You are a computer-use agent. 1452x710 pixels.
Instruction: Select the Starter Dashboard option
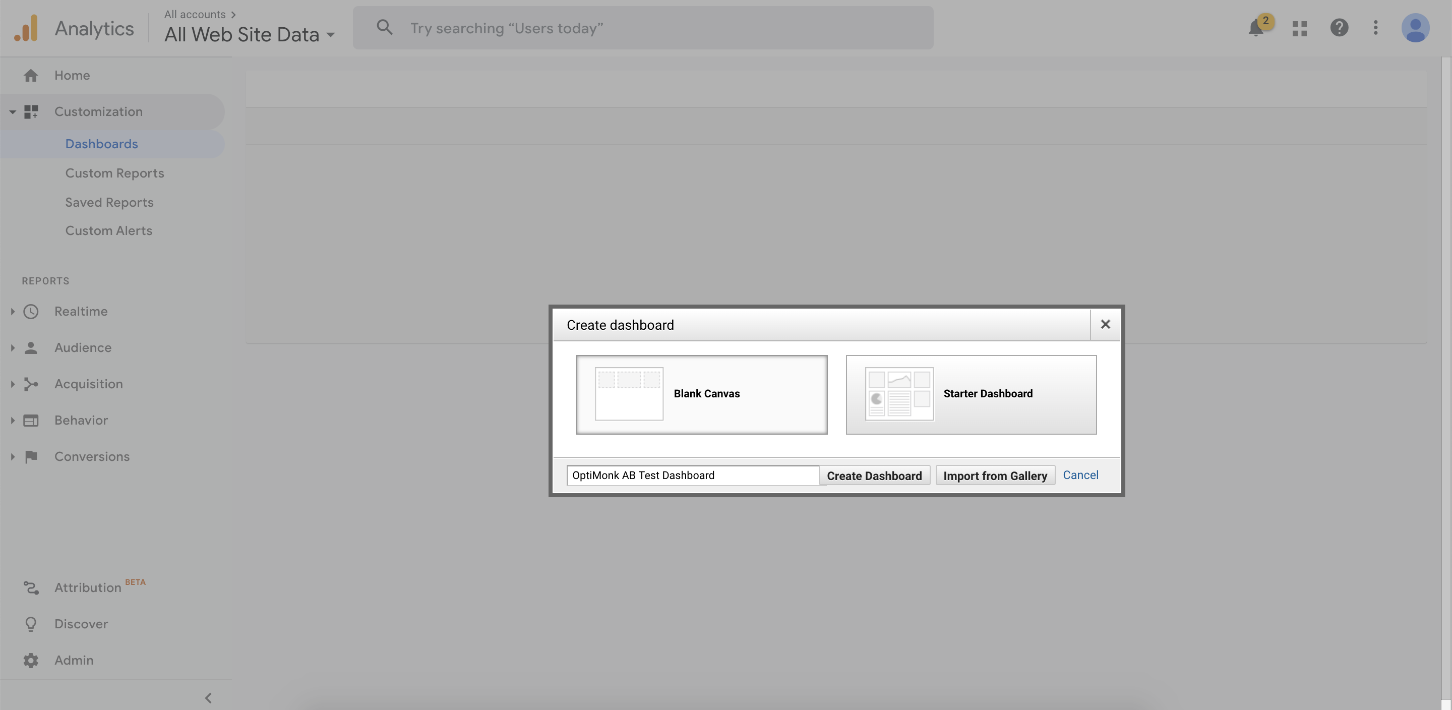(x=971, y=394)
